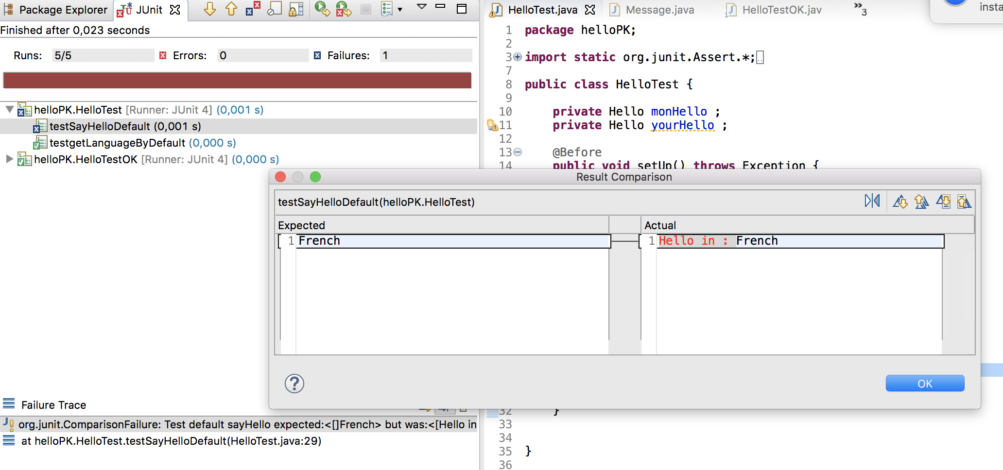Click the help question mark icon
The height and width of the screenshot is (470, 1003).
coord(294,384)
